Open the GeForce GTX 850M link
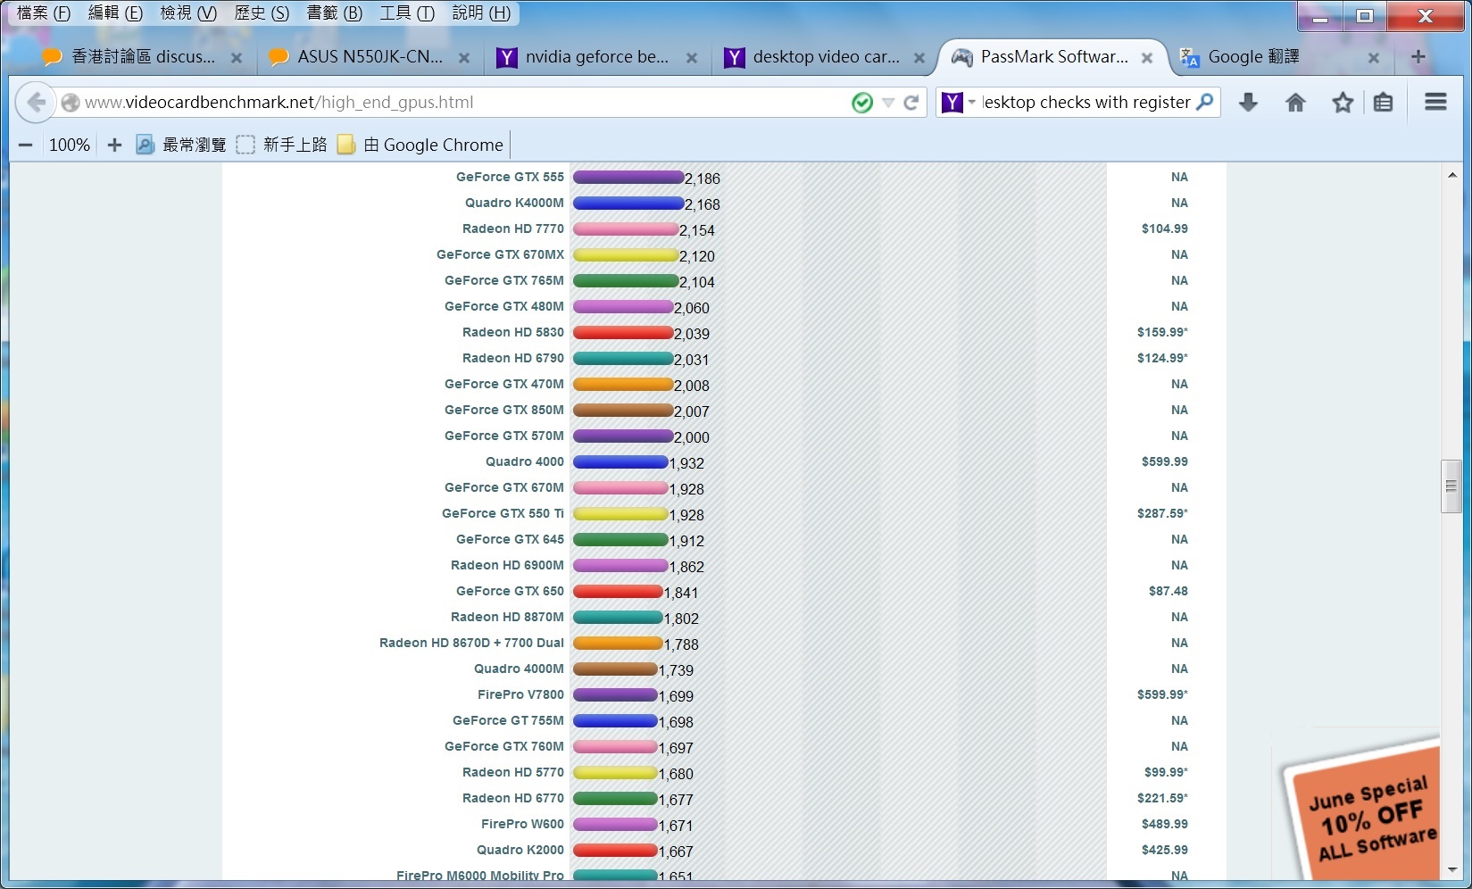This screenshot has width=1472, height=889. coord(504,410)
